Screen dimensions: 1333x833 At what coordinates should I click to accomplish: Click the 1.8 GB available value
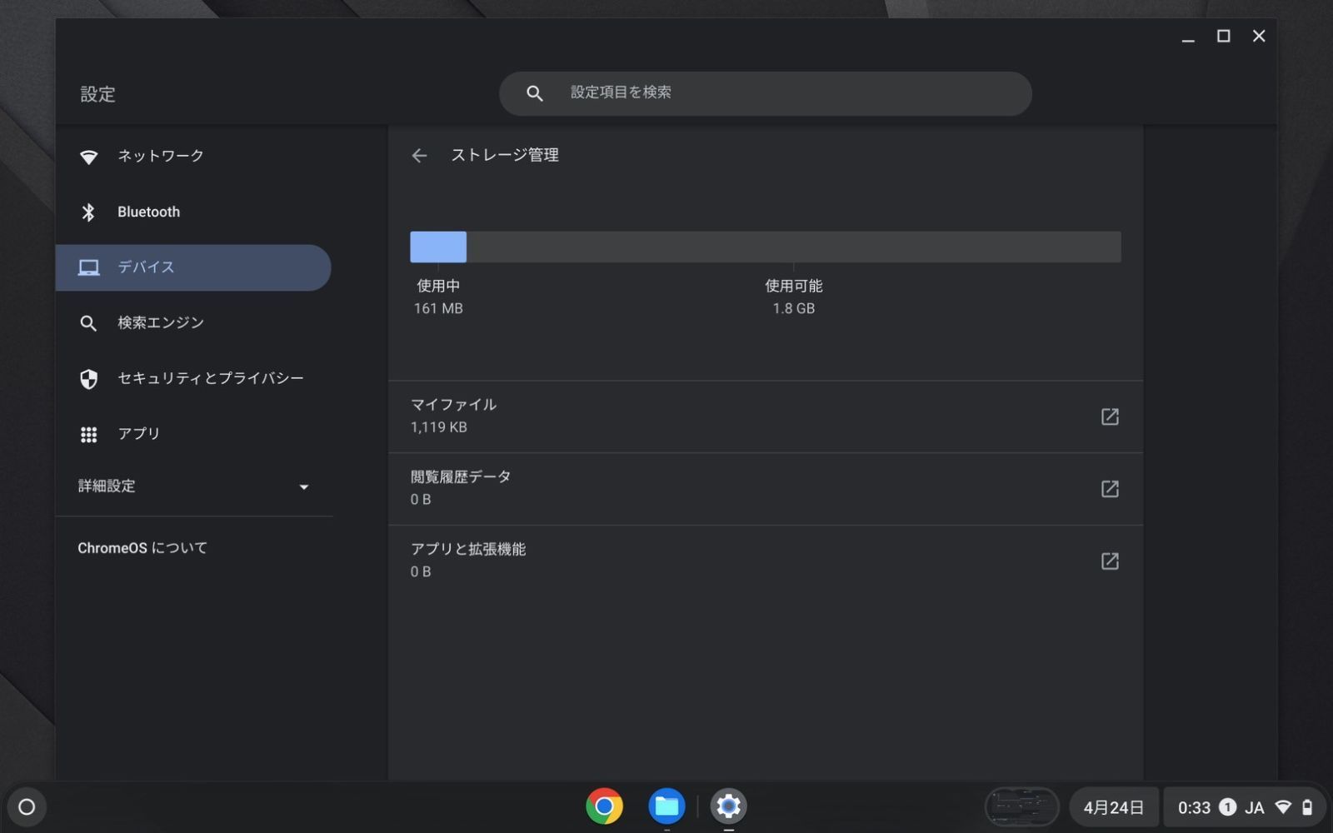(794, 308)
